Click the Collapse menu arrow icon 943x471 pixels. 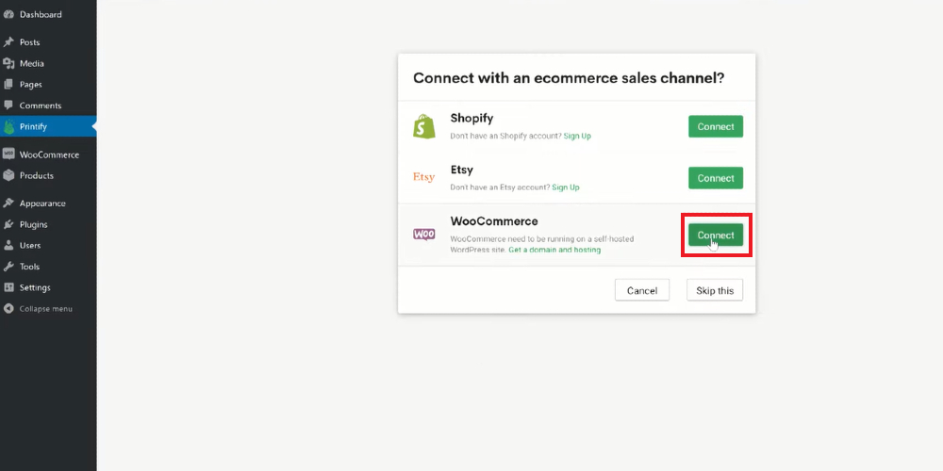[x=8, y=309]
